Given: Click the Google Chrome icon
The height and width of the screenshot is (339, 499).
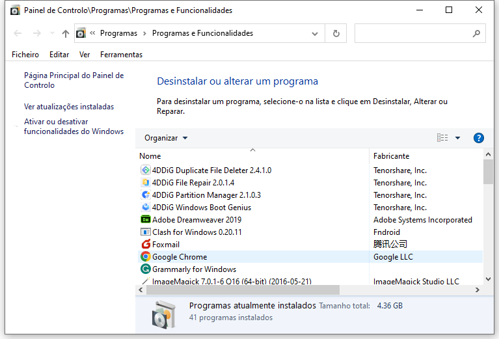Looking at the screenshot, I should 146,256.
